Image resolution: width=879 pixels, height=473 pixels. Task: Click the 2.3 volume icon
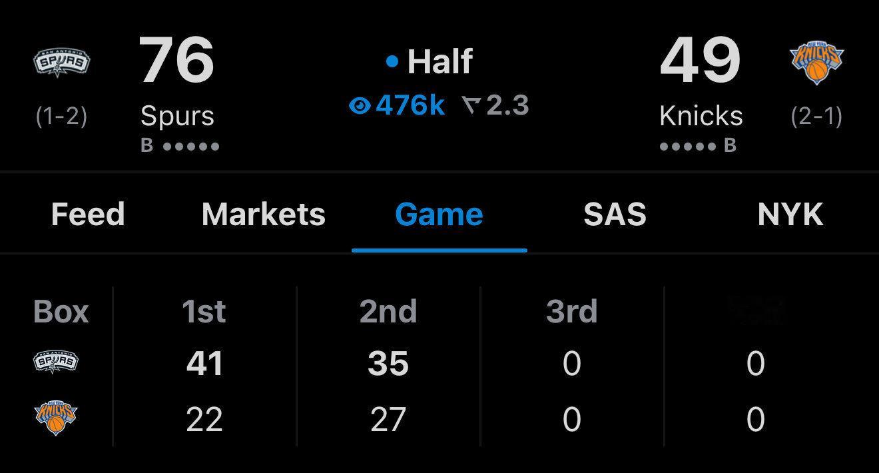(471, 105)
